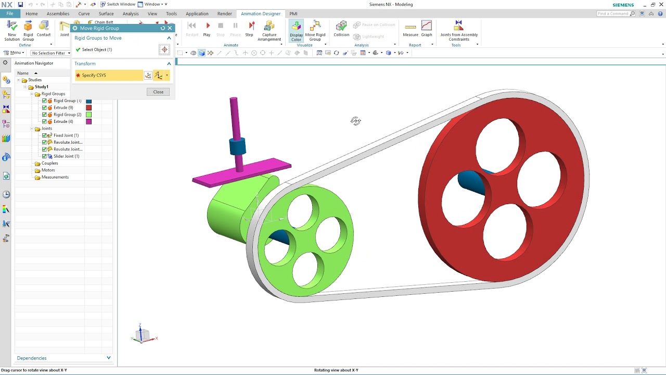Collapse the Studies tree node
This screenshot has width=666, height=375.
pos(19,80)
